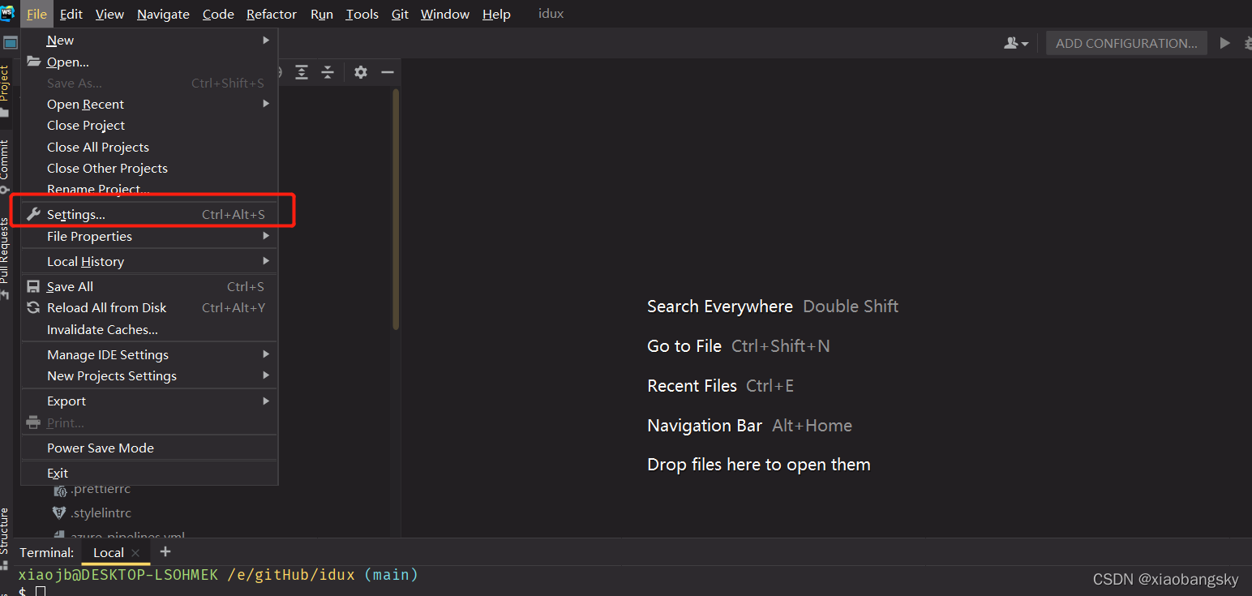Open the user account dropdown

[x=1016, y=43]
